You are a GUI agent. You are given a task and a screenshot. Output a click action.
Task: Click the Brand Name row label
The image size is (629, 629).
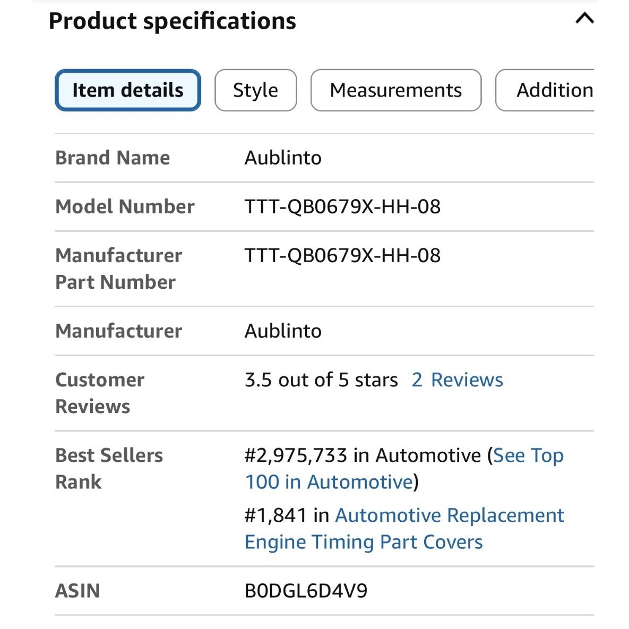pos(113,158)
